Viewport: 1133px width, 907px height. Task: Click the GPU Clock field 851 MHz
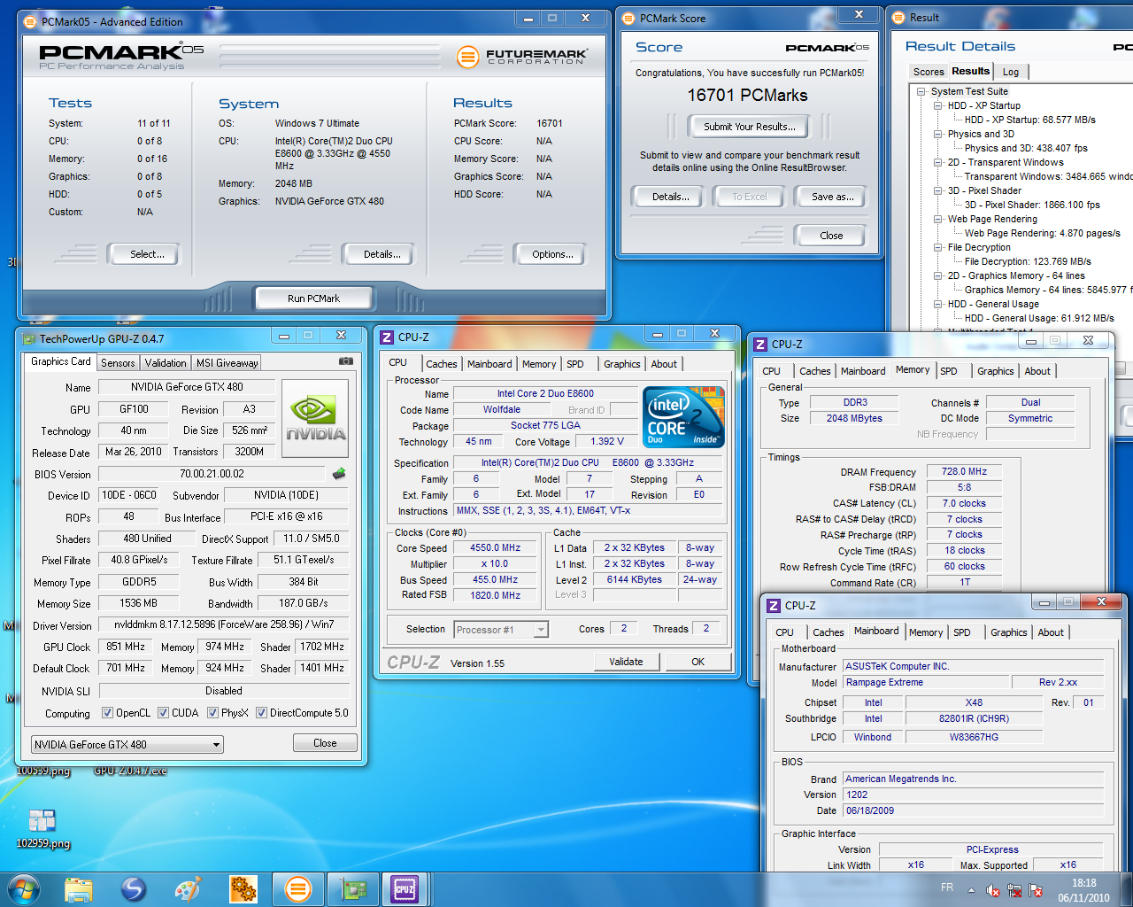coord(126,647)
